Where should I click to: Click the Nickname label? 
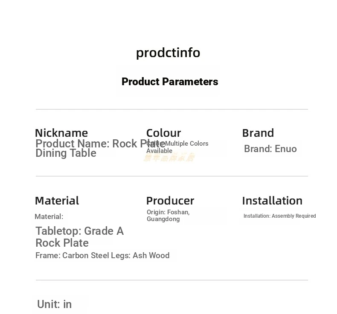pyautogui.click(x=61, y=133)
